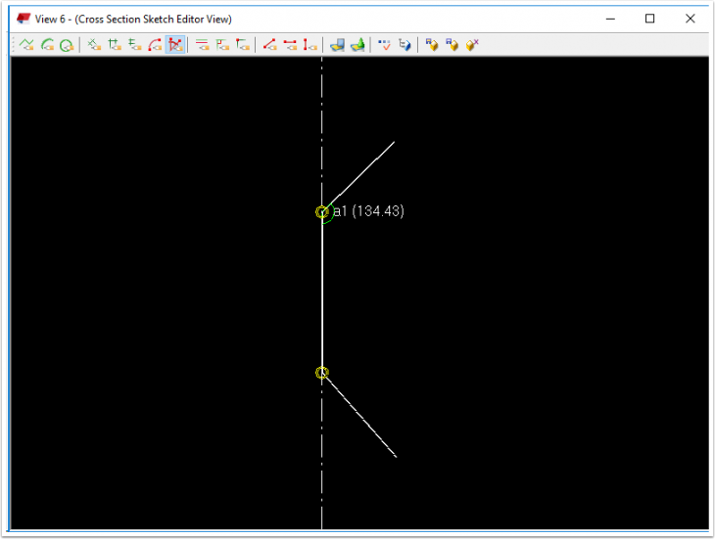Click the horizontal red dimension icon
The image size is (715, 539).
[290, 45]
